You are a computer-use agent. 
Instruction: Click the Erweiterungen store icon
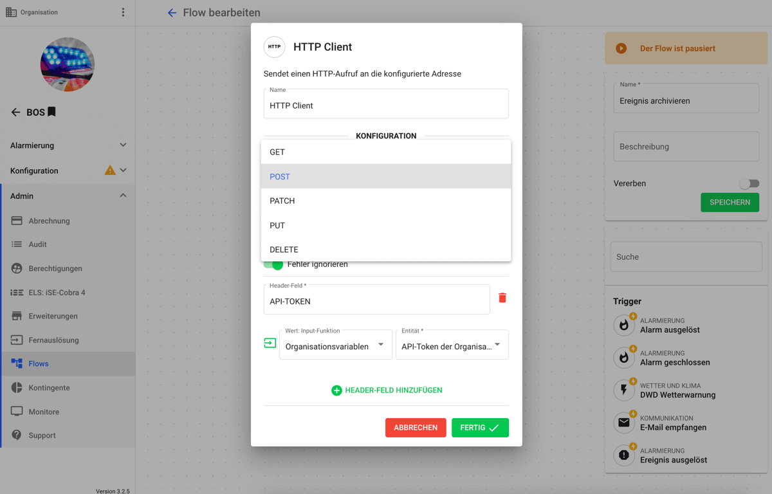coord(17,316)
